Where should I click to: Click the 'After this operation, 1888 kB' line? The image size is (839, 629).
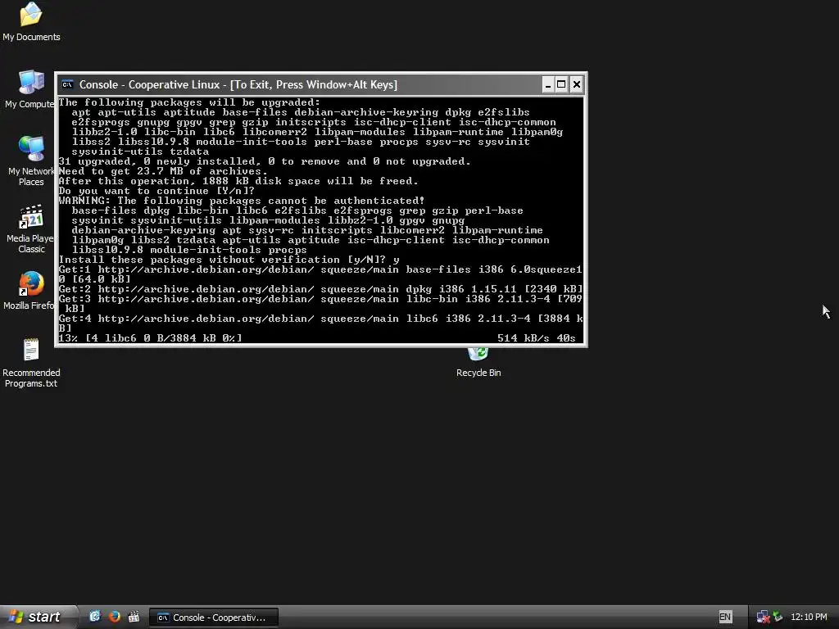click(x=238, y=181)
